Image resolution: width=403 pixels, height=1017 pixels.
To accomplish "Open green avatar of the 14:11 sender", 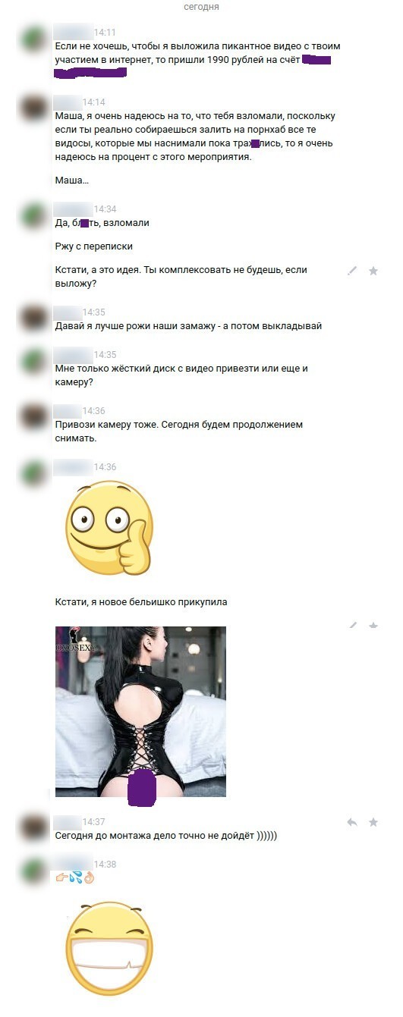I will point(35,38).
